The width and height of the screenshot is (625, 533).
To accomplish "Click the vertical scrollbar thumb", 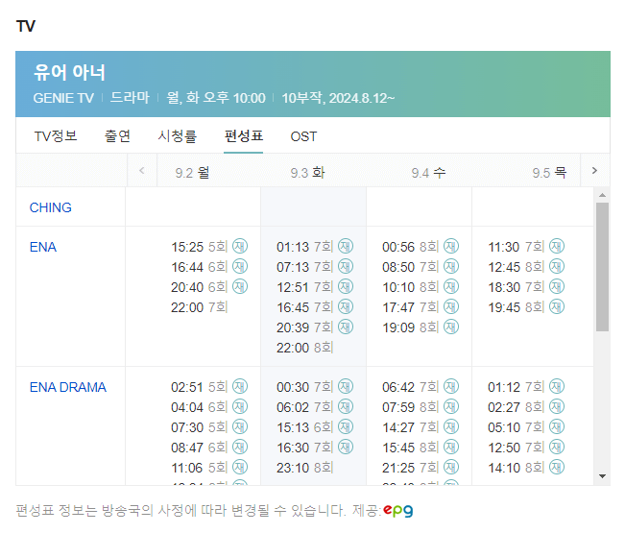I will pos(602,267).
